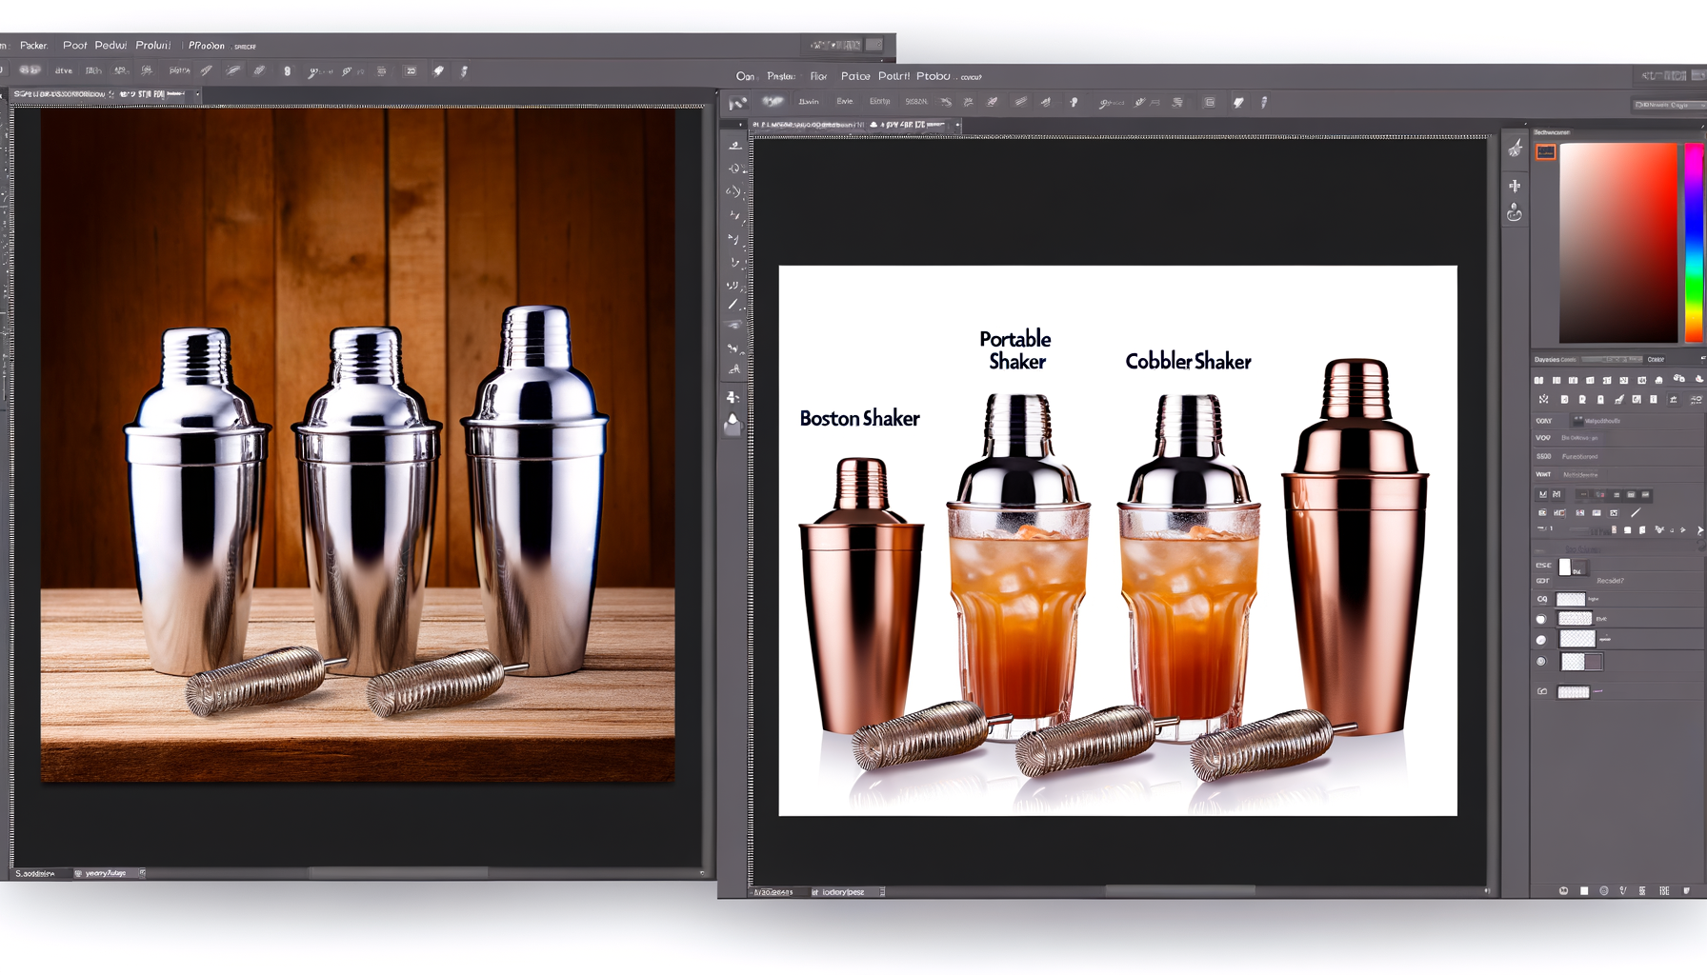Open the dropdown arrow on the right window's document tab
This screenshot has height=975, width=1707.
coord(957,125)
